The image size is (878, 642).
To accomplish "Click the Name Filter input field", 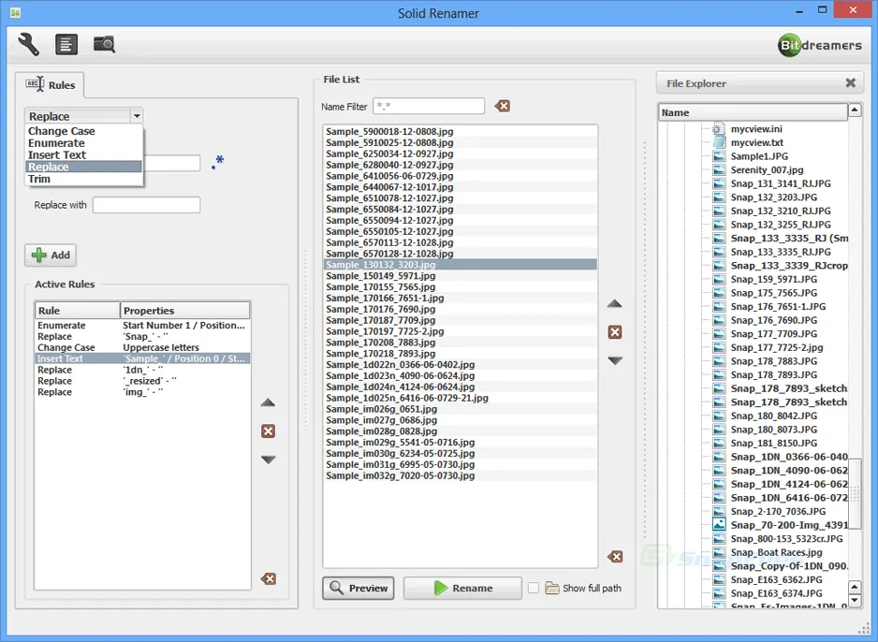I will coord(429,106).
